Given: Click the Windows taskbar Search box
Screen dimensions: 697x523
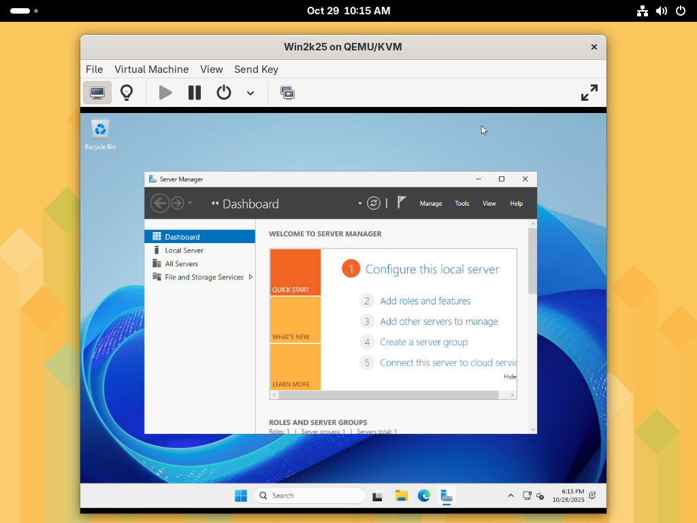Looking at the screenshot, I should [310, 496].
